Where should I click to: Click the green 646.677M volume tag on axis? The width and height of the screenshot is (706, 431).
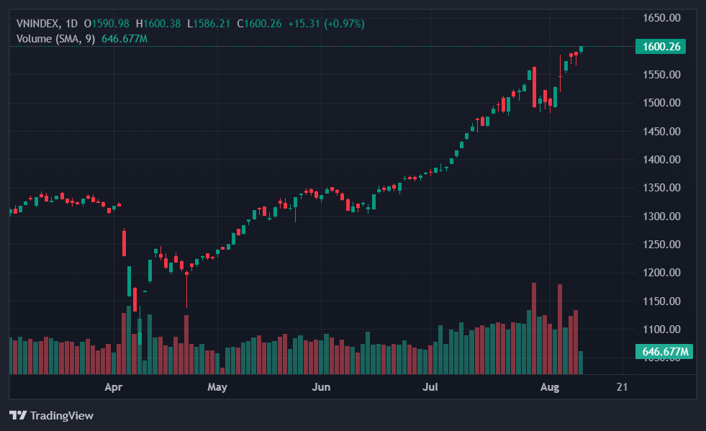(x=664, y=351)
